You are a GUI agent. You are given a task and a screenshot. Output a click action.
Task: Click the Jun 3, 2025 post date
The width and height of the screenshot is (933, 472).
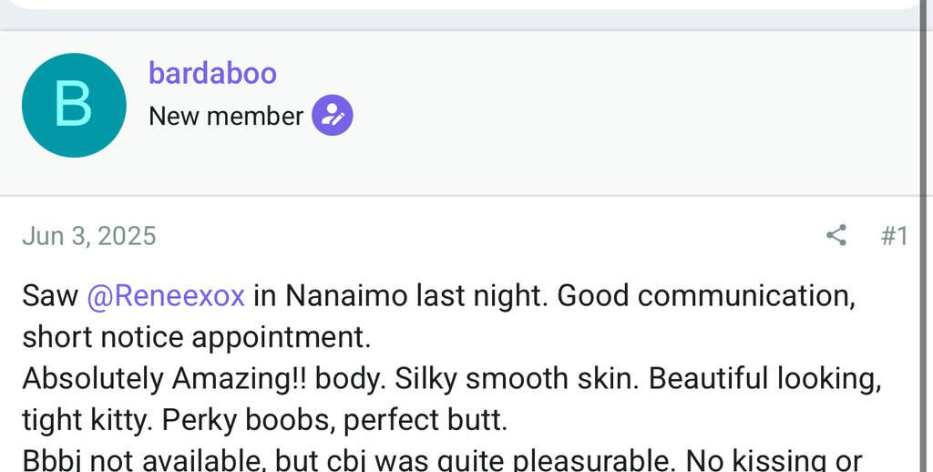(89, 236)
